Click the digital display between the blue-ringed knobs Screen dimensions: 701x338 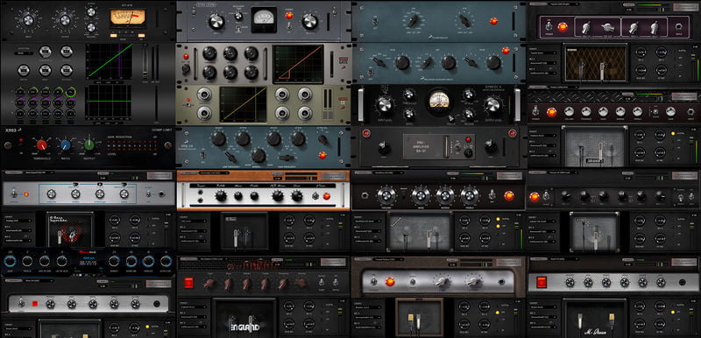[89, 261]
